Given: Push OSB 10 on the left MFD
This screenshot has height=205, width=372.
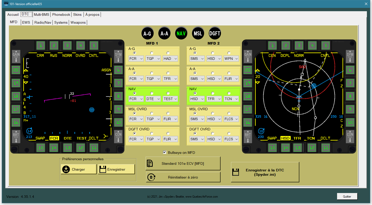Looking at the screenshot, I should pyautogui.click(x=118, y=122).
